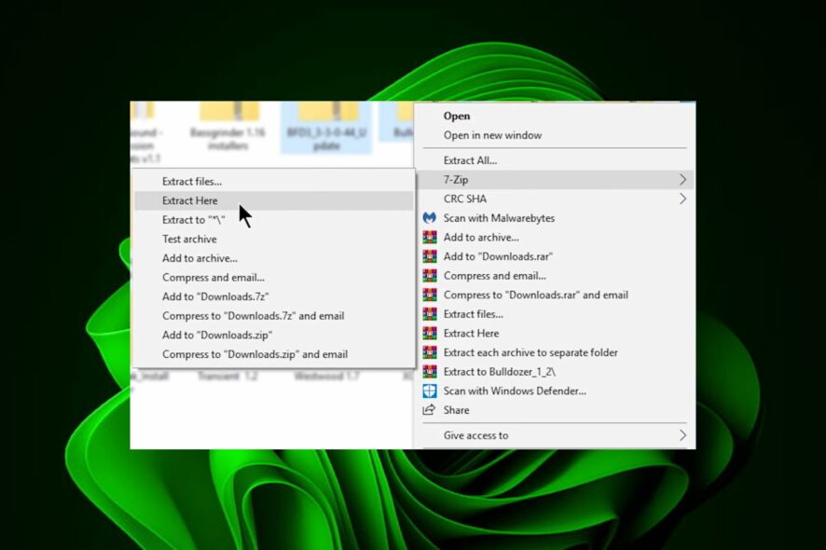Viewport: 826px width, 550px height.
Task: Expand the 7-Zip submenu arrow
Action: pos(682,180)
